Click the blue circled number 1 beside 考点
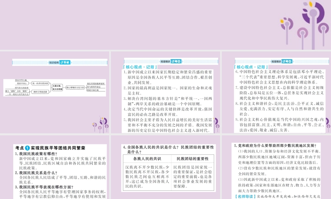 point(27,148)
